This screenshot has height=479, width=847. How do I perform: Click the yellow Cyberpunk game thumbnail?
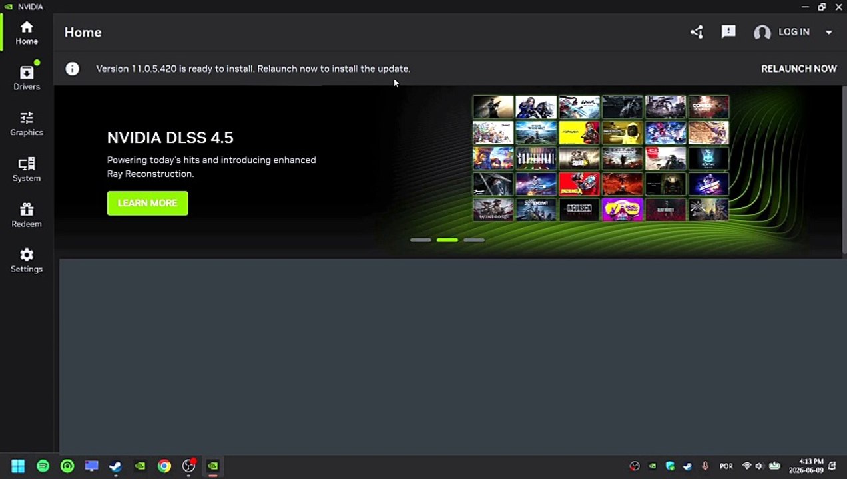click(579, 132)
